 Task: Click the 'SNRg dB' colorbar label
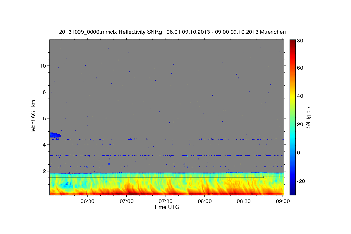pos(308,118)
